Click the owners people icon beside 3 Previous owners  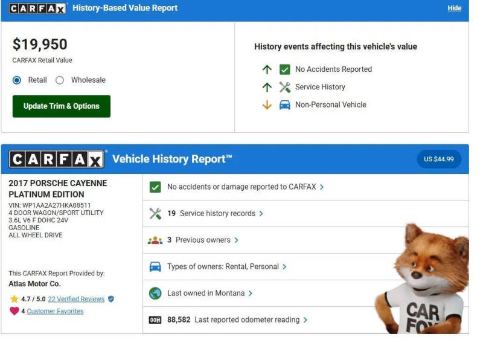155,240
